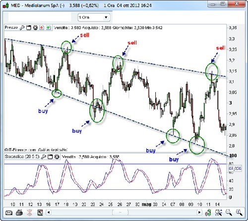The image size is (248, 221).
Task: Click the Stocastico (20 5 5) label
Action: pyautogui.click(x=22, y=157)
